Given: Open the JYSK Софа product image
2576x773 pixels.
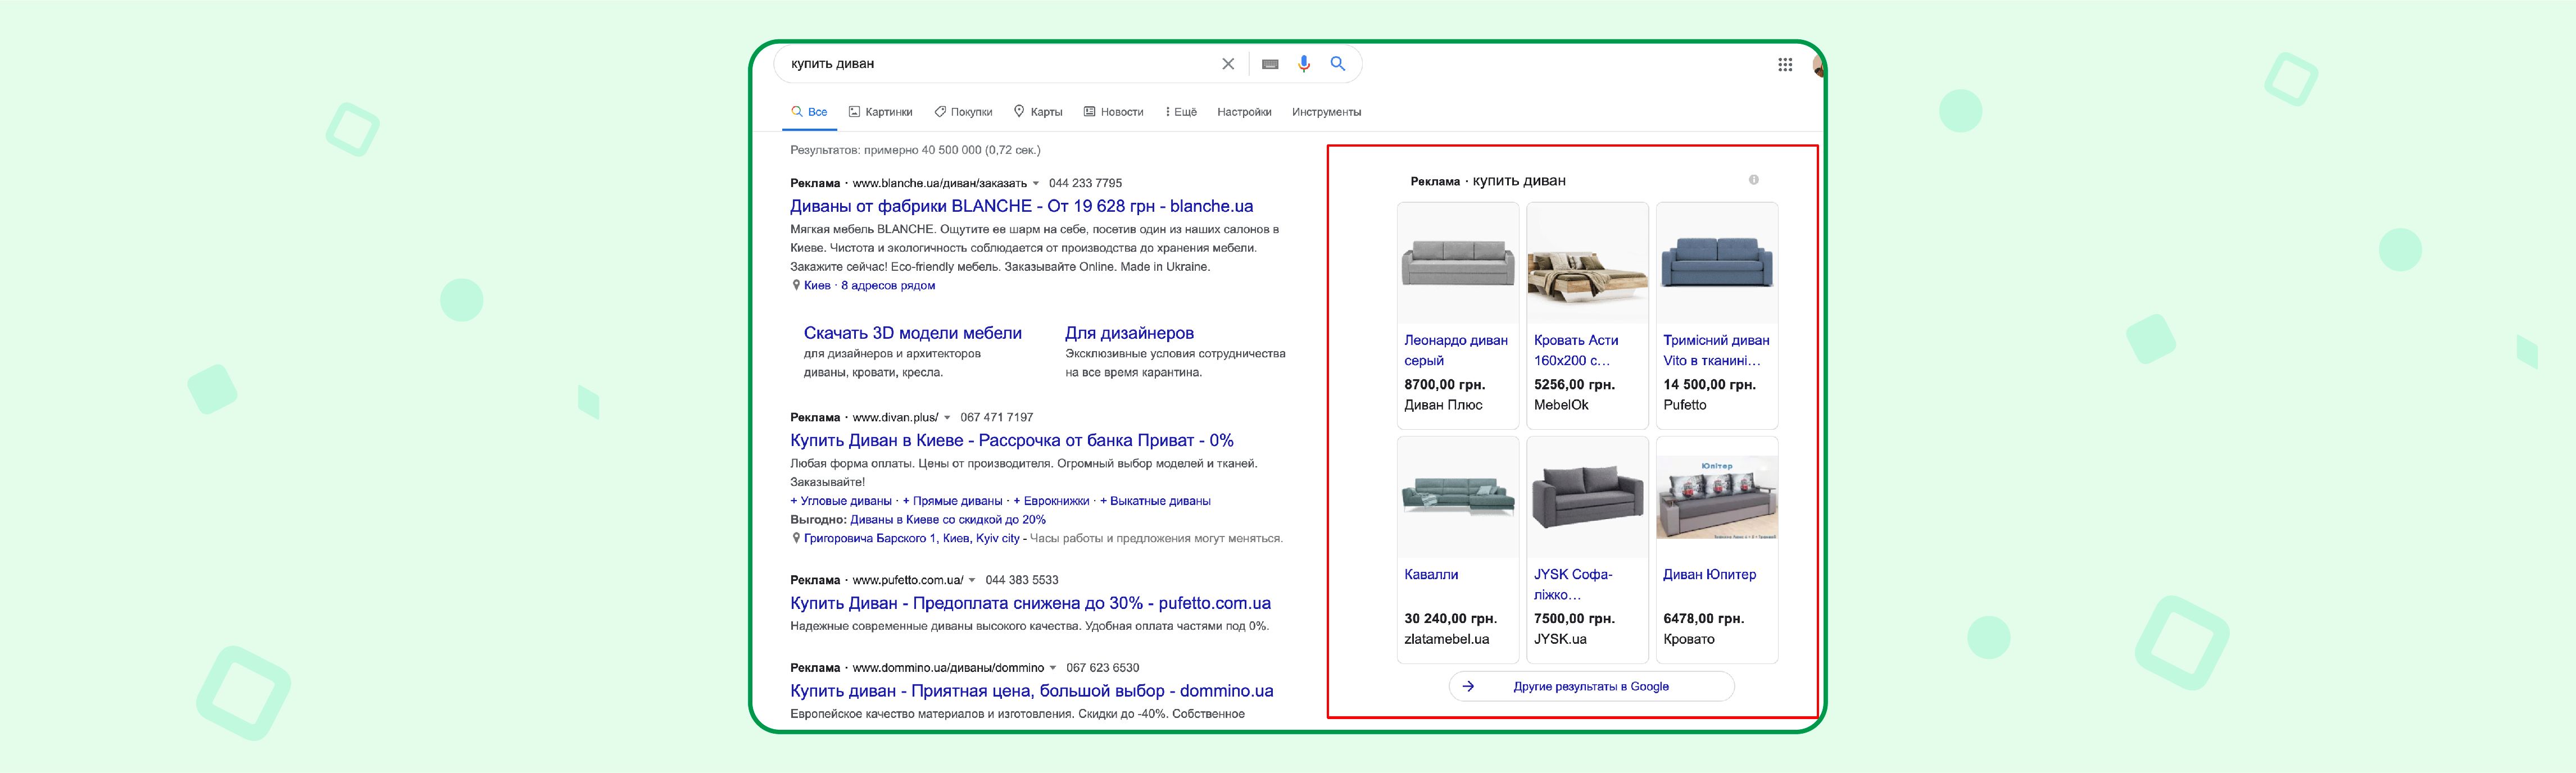Looking at the screenshot, I should pos(1587,497).
